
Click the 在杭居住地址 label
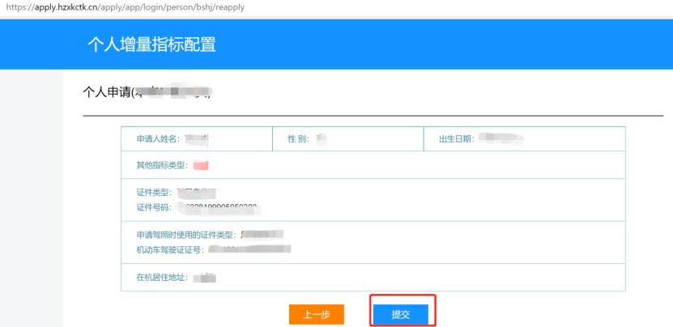click(162, 277)
